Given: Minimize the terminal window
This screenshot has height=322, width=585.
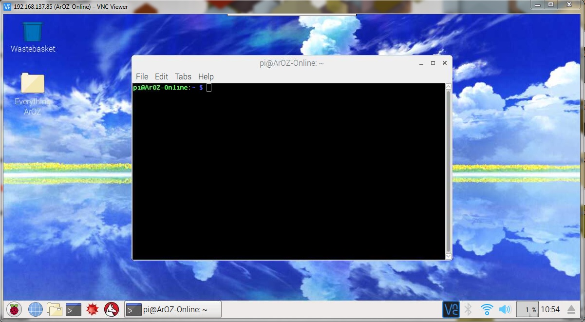Looking at the screenshot, I should click(x=421, y=63).
